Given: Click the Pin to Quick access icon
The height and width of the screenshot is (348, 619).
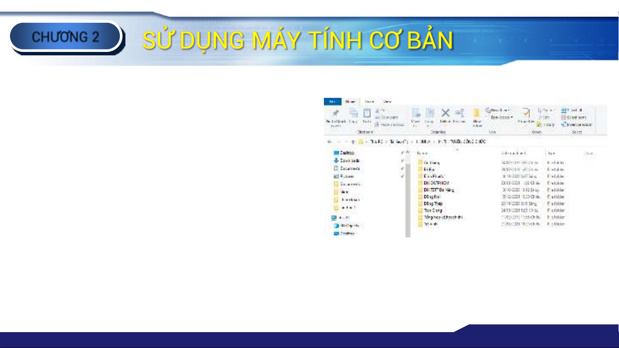Looking at the screenshot, I should point(335,113).
